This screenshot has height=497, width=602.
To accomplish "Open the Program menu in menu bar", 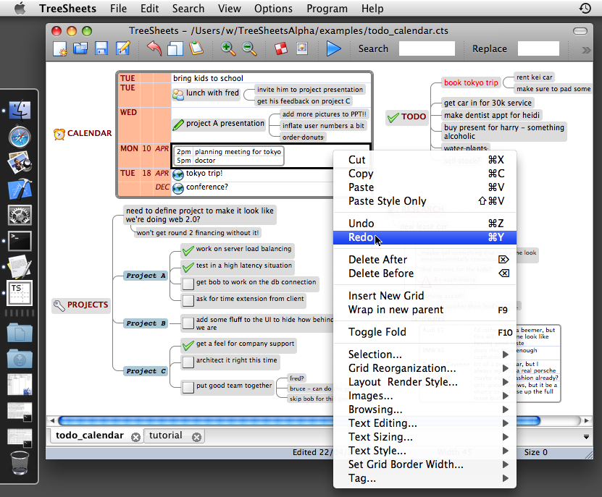I will pos(327,9).
